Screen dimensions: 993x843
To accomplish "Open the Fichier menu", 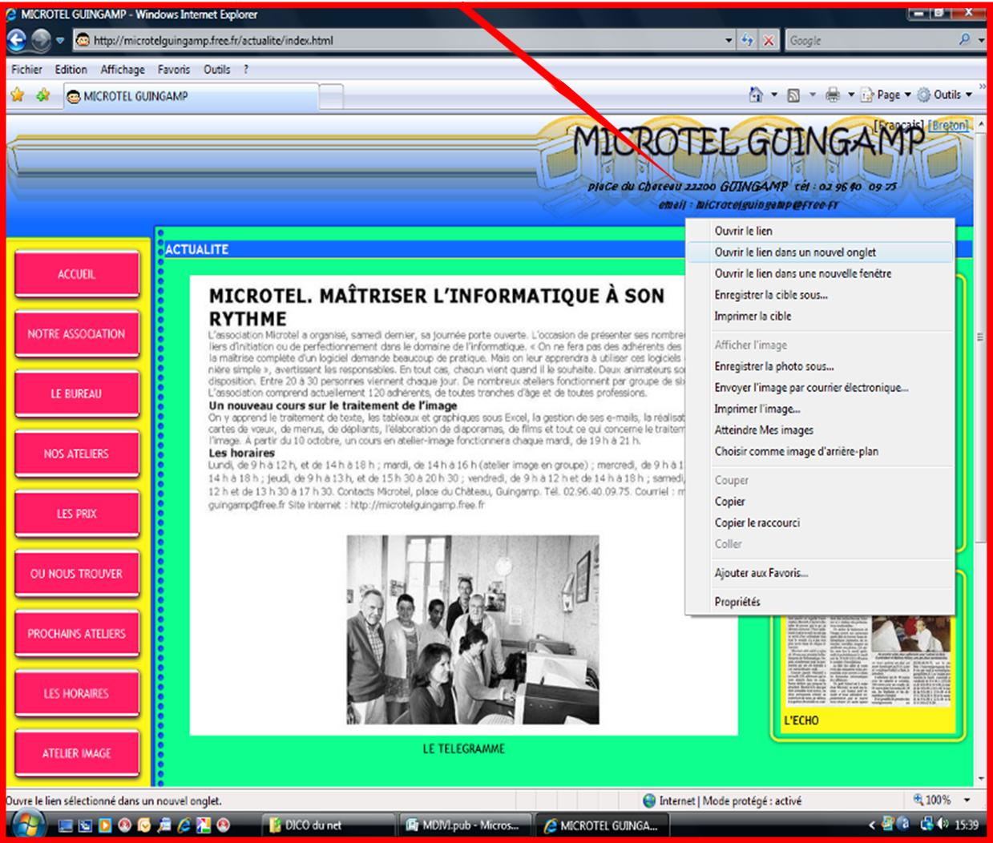I will tap(26, 70).
